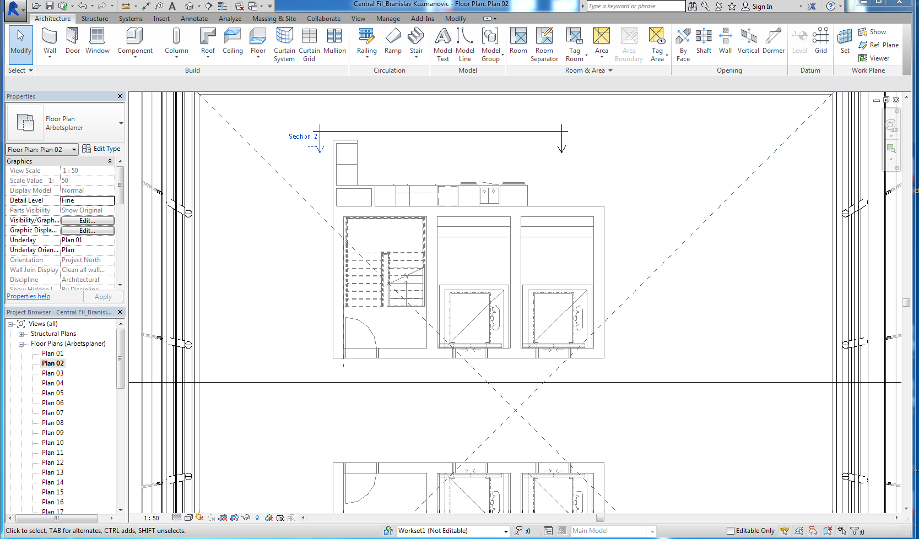Select the Grid datum tool
This screenshot has height=539, width=919.
[x=821, y=41]
